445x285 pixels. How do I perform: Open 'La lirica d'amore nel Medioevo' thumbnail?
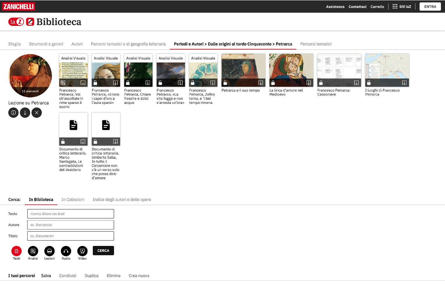tap(291, 70)
